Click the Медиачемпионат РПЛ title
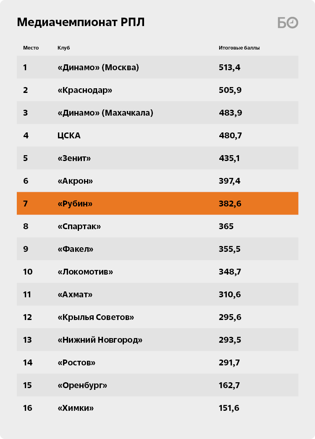315x439 pixels. click(x=81, y=22)
